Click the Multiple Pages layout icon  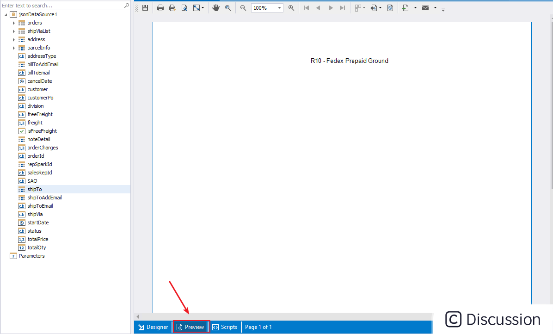(358, 8)
